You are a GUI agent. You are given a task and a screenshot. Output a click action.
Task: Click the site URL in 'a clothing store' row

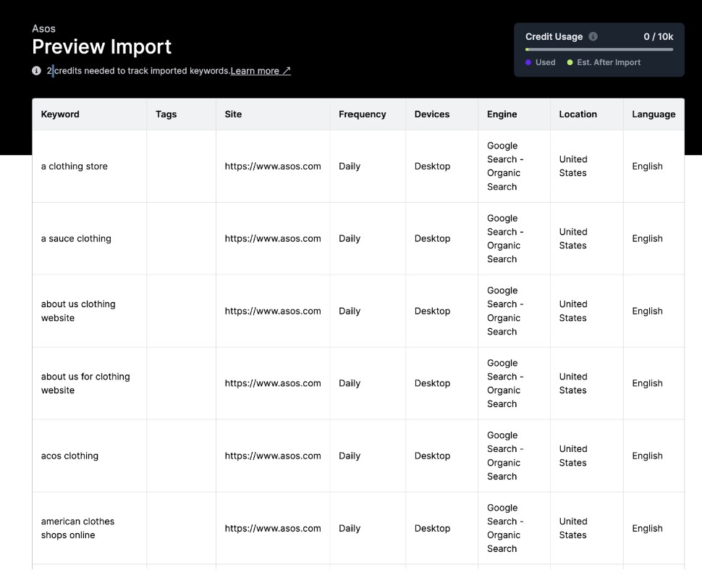273,166
